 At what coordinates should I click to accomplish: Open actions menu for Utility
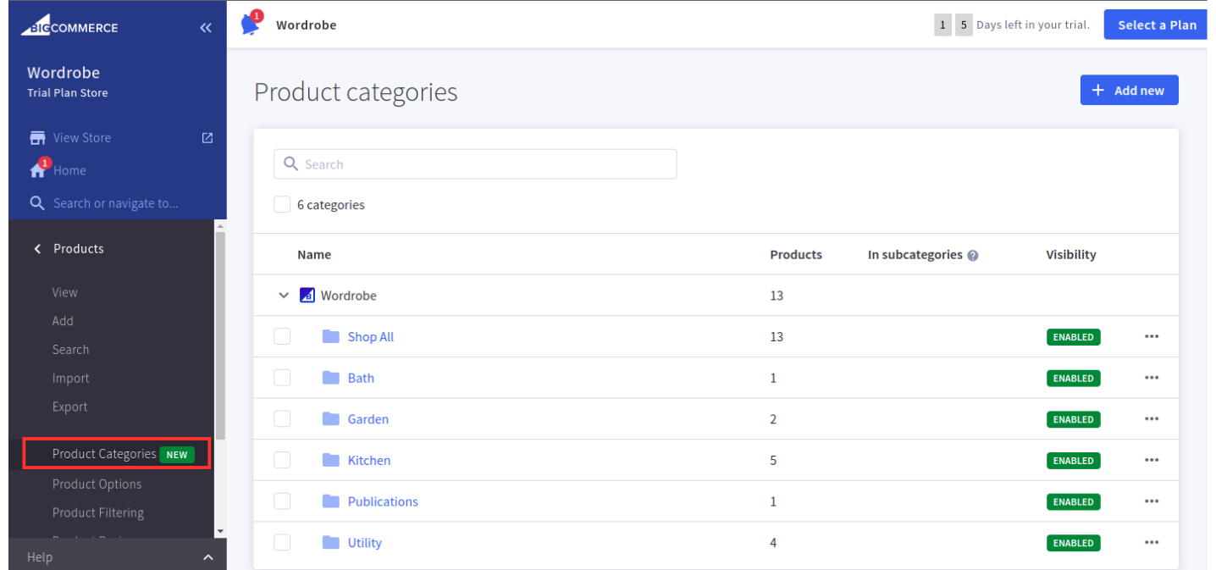1152,543
